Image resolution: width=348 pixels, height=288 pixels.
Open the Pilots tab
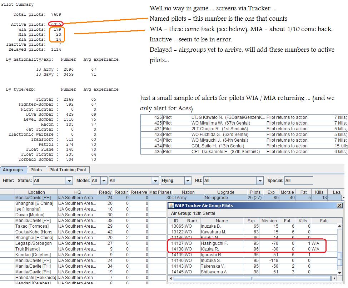click(x=36, y=170)
